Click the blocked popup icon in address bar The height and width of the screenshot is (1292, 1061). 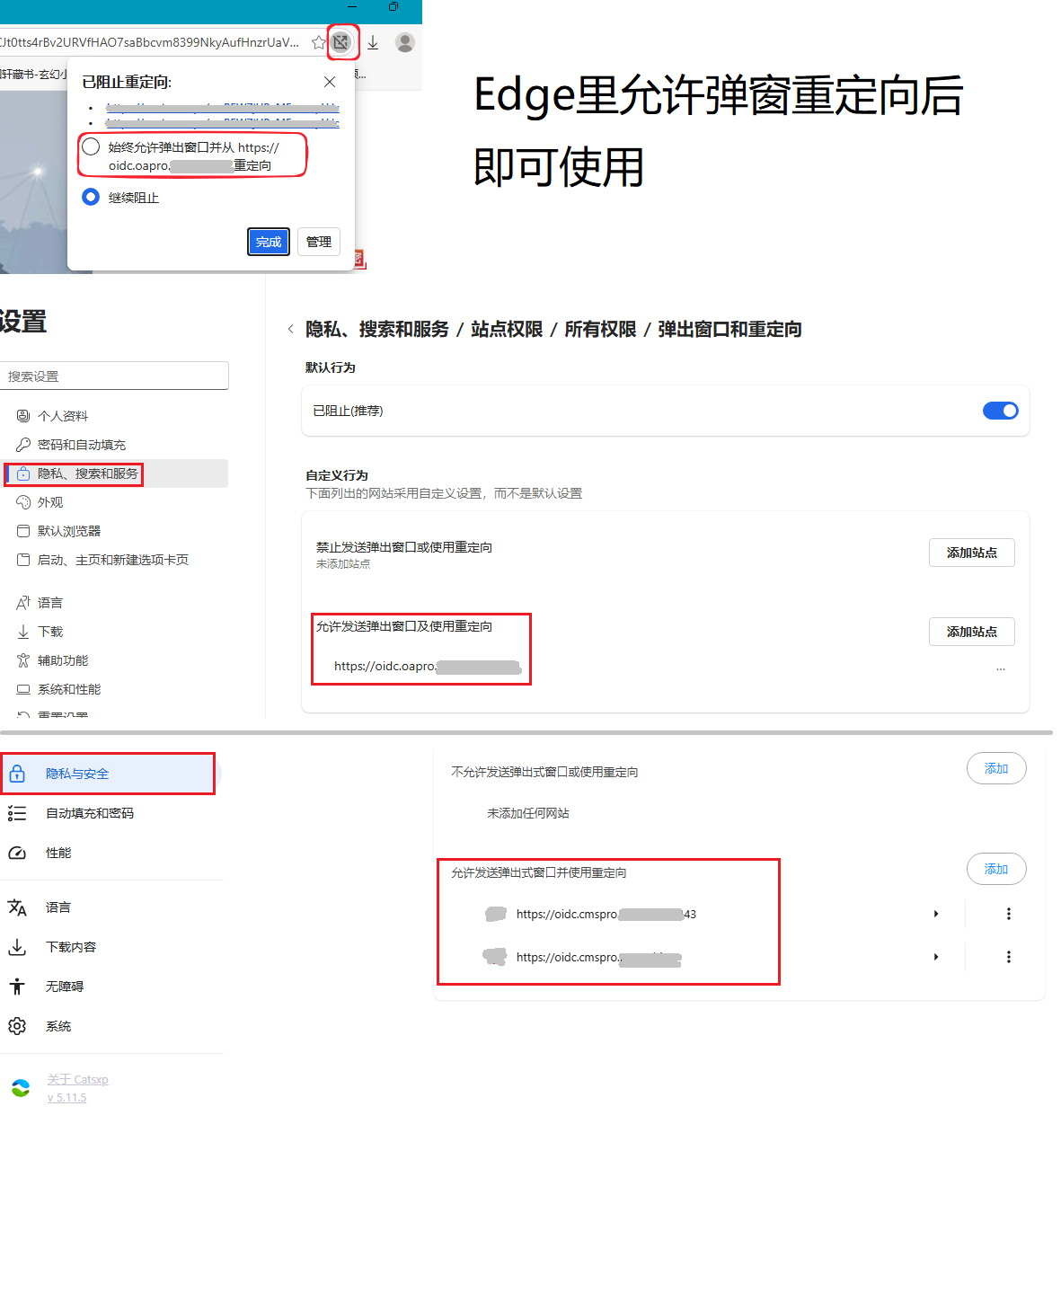[342, 42]
